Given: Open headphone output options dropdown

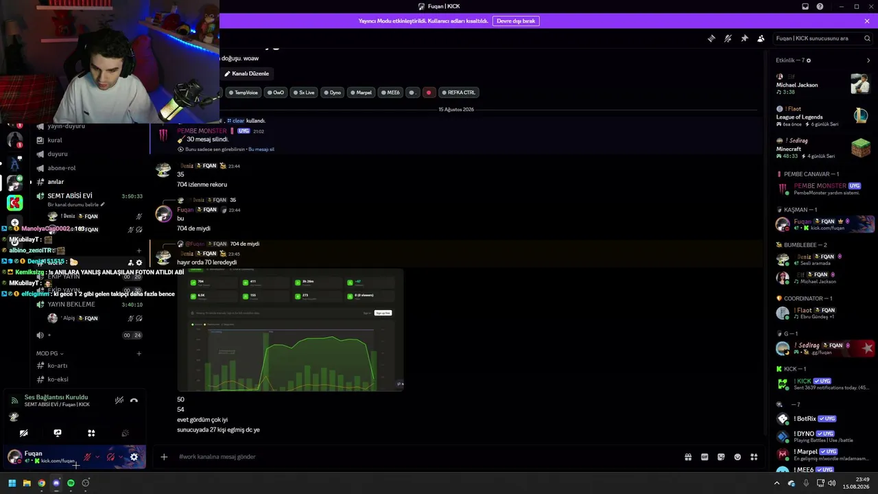Looking at the screenshot, I should 121,457.
